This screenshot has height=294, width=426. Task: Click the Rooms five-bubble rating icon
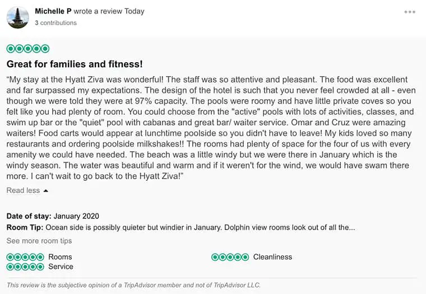pyautogui.click(x=25, y=257)
